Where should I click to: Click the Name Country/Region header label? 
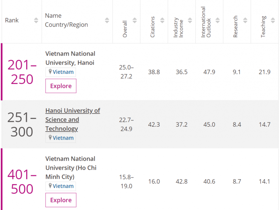pyautogui.click(x=66, y=20)
